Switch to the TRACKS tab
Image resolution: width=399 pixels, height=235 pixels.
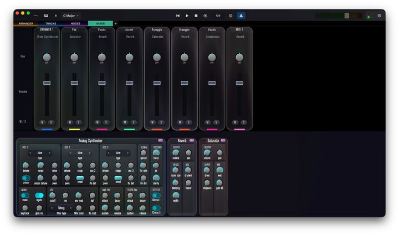50,23
